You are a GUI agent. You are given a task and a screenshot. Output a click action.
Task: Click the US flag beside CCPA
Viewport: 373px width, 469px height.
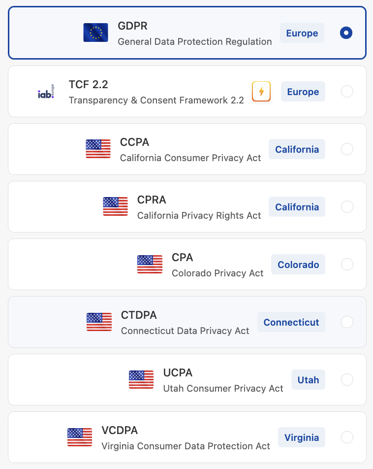[x=98, y=149]
